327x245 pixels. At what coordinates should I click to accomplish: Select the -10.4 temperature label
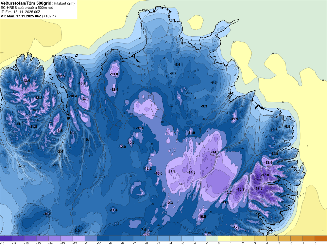pos(73,96)
